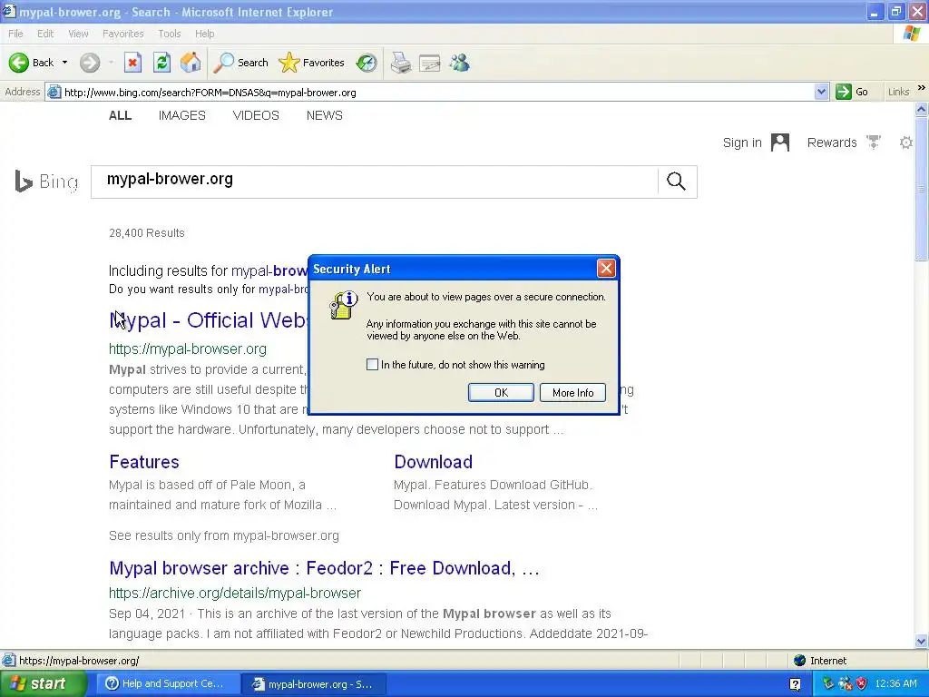The image size is (929, 697).
Task: Select the ALL tab on Bing
Action: (x=121, y=115)
